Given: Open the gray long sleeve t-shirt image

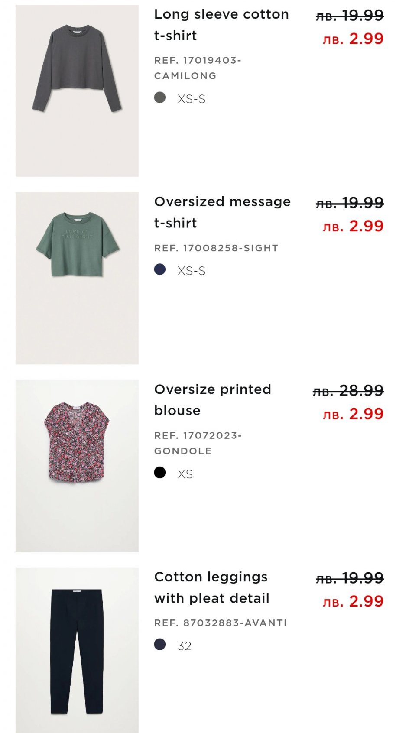Looking at the screenshot, I should pos(77,91).
